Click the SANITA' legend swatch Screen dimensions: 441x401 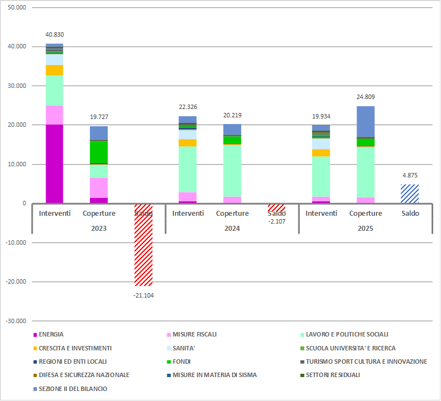[x=168, y=349]
